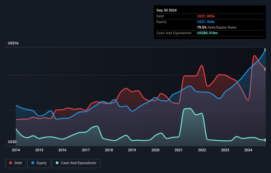The width and height of the screenshot is (271, 173).
Task: Click the blue Equity legend dot
Action: [x=33, y=163]
